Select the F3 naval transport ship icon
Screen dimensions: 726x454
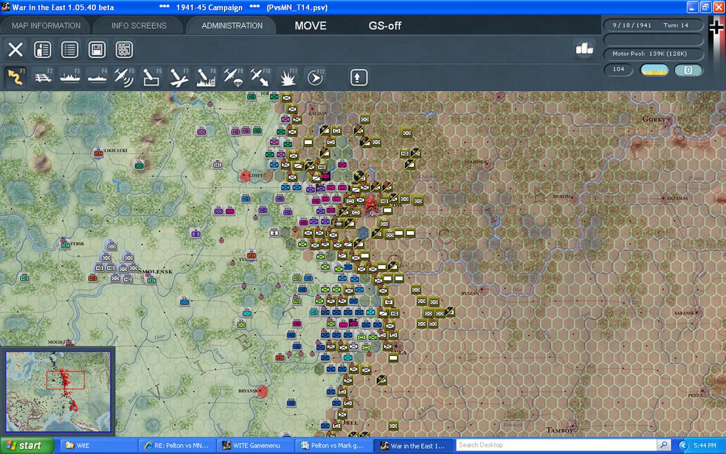coord(70,77)
